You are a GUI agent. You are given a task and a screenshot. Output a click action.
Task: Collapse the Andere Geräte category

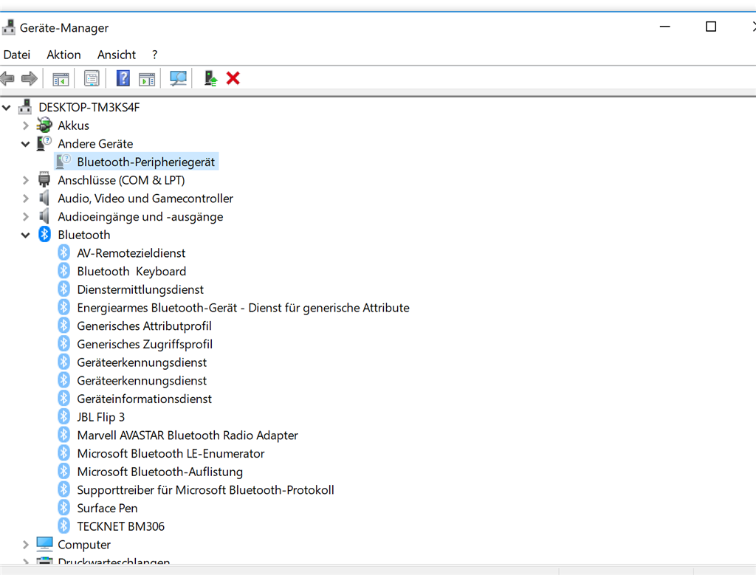[x=26, y=144]
